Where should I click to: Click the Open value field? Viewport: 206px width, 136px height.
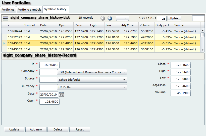(x=49, y=102)
